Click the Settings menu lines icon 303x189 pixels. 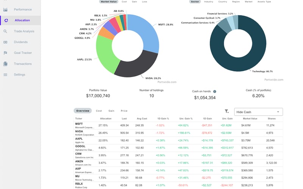pyautogui.click(x=5, y=74)
